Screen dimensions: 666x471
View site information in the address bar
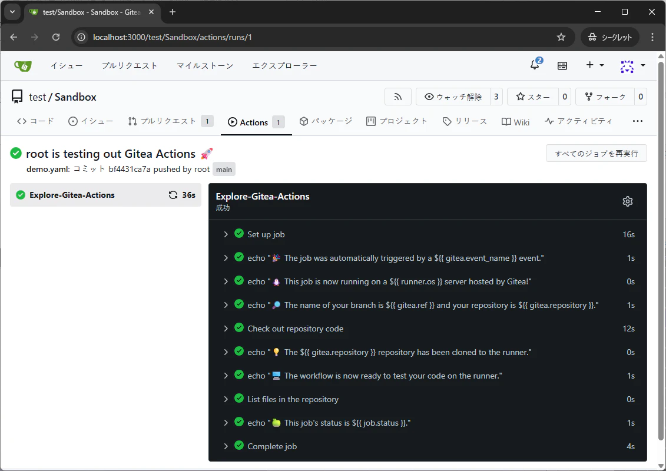click(81, 37)
